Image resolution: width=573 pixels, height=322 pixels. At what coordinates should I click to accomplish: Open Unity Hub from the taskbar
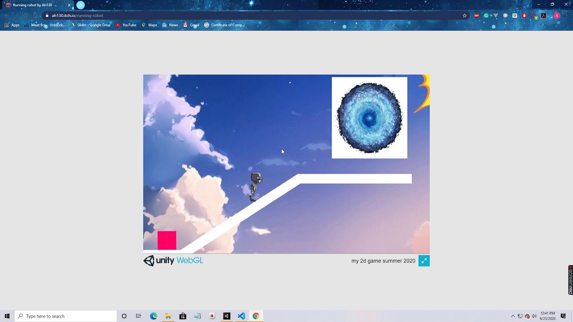pyautogui.click(x=227, y=316)
